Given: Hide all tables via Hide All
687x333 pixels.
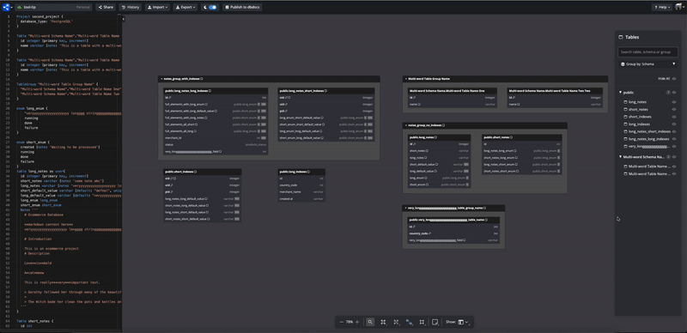Looking at the screenshot, I should [667, 78].
